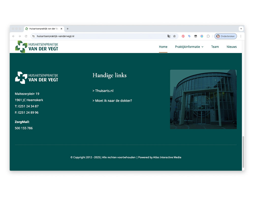Screen dimensions: 254x203
Task: Close the Huisartsenpraktijk van der Vegt tab
Action: point(61,29)
